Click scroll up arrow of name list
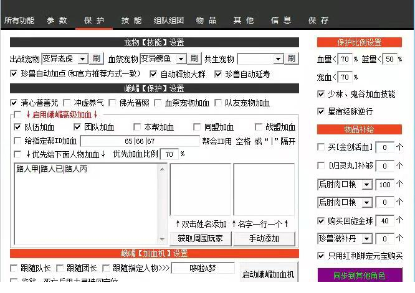This screenshot has width=415, height=293. coord(162,169)
